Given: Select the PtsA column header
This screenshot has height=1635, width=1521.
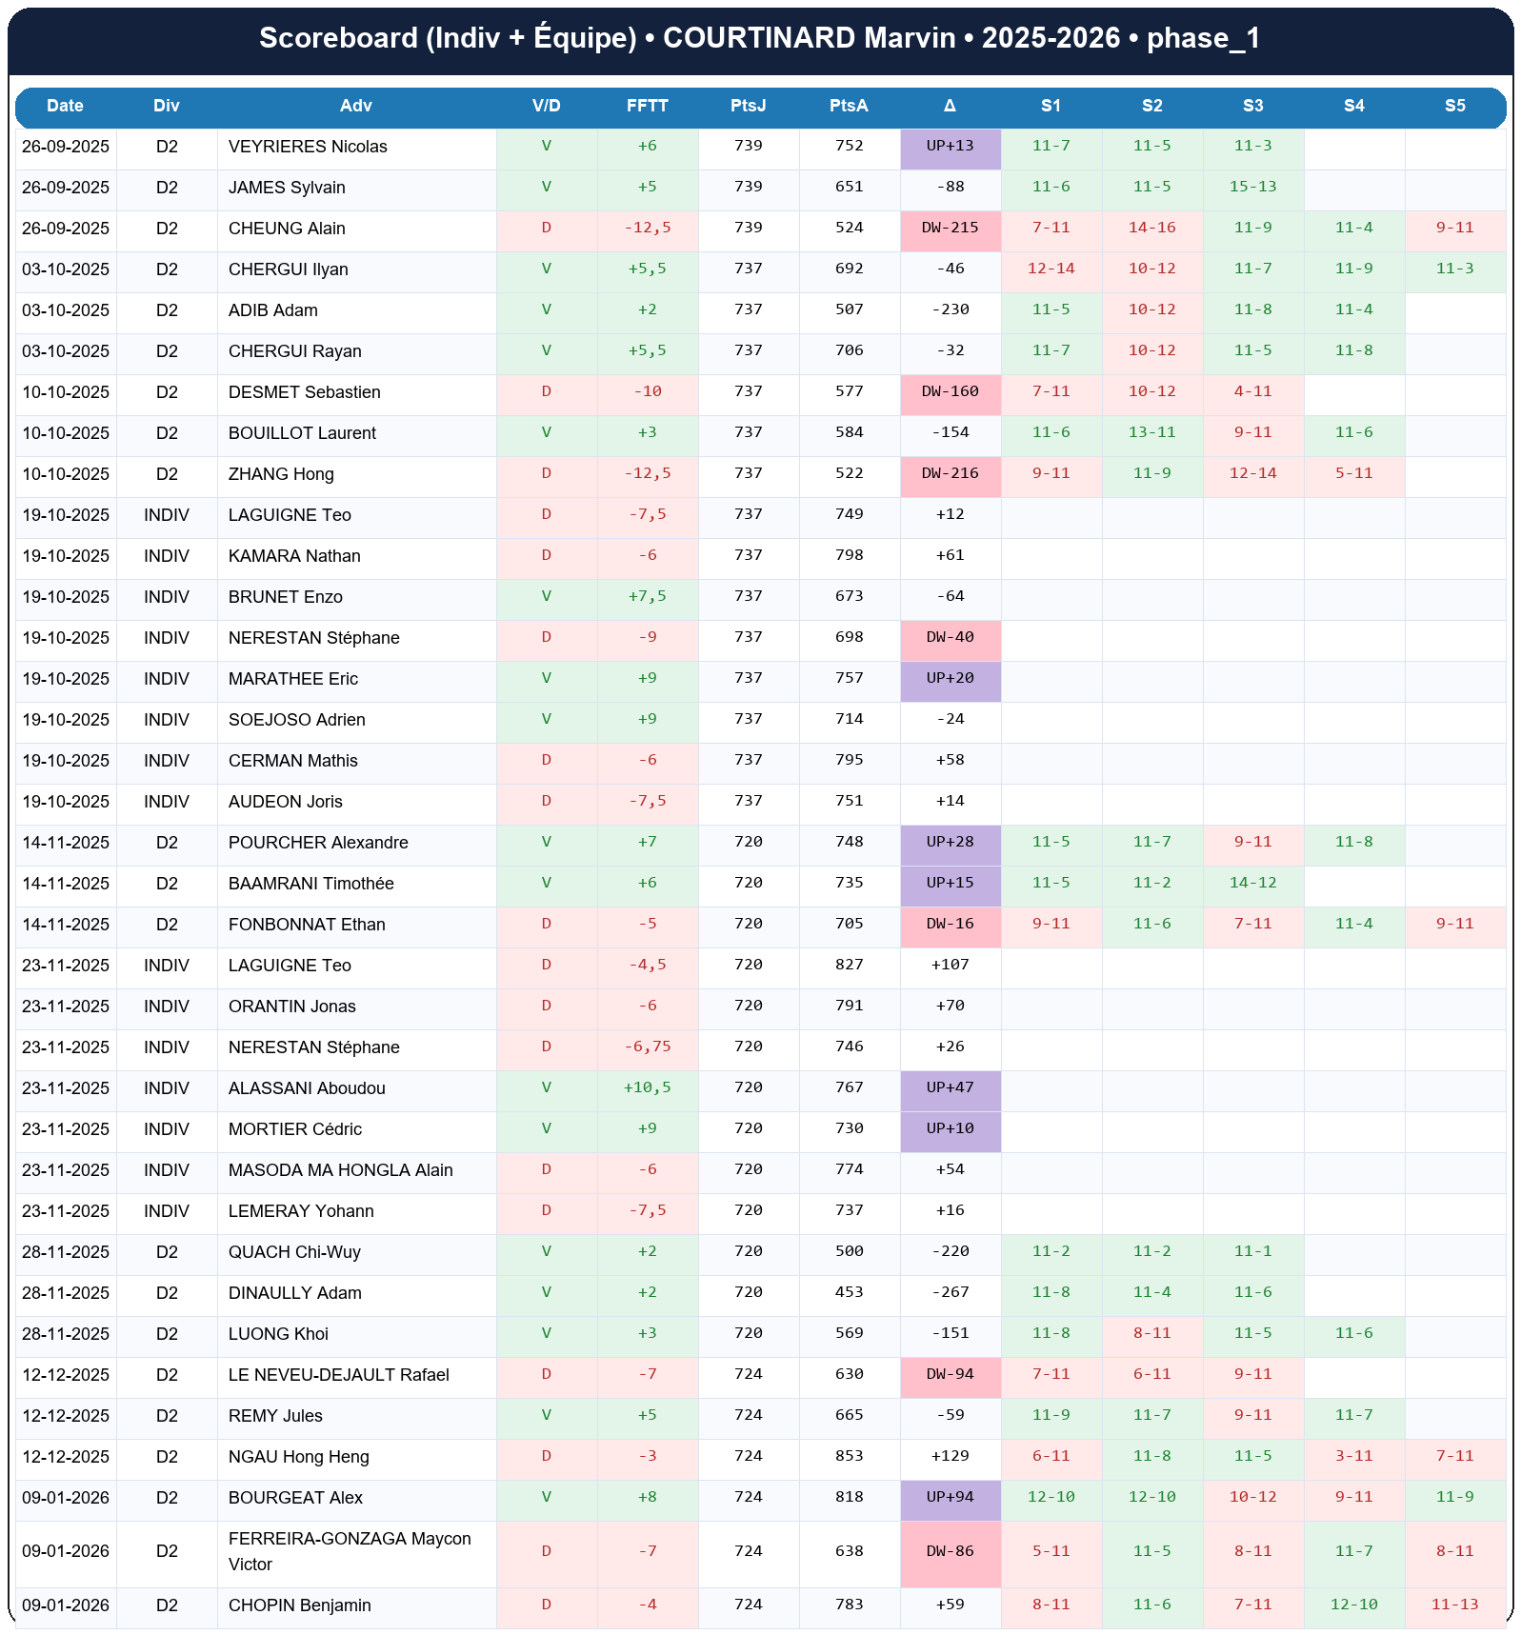Looking at the screenshot, I should click(x=849, y=106).
